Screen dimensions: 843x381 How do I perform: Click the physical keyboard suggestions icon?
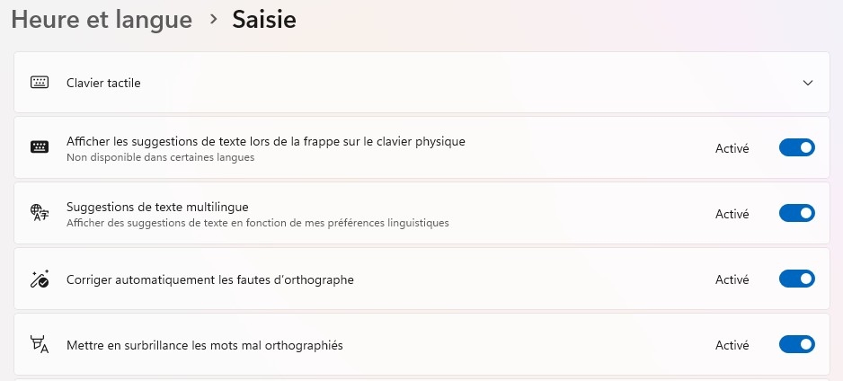click(x=40, y=148)
